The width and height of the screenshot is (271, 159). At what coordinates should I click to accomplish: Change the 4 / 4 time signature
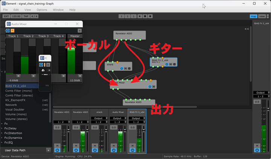[x=34, y=16]
